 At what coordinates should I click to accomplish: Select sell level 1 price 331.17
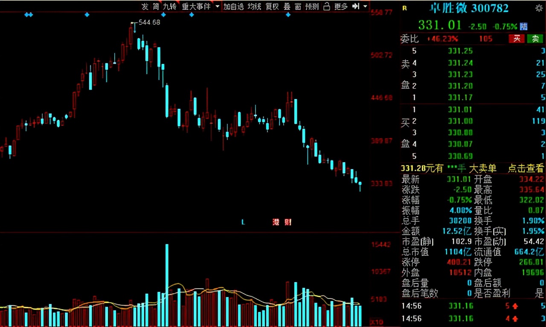coord(460,97)
